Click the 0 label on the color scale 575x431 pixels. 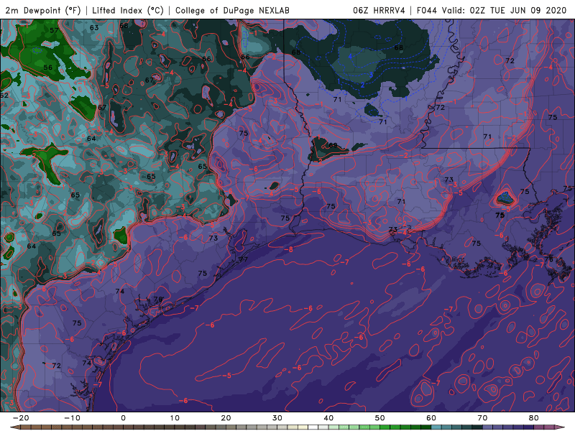123,418
